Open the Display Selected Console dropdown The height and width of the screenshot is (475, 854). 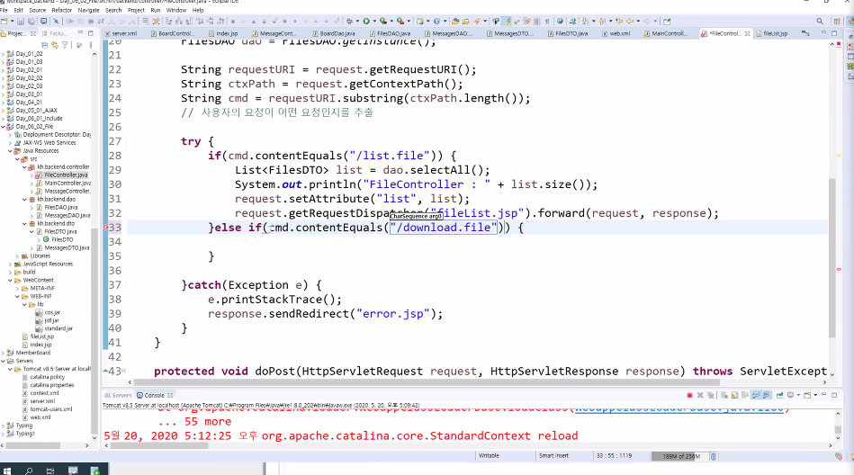pyautogui.click(x=798, y=395)
